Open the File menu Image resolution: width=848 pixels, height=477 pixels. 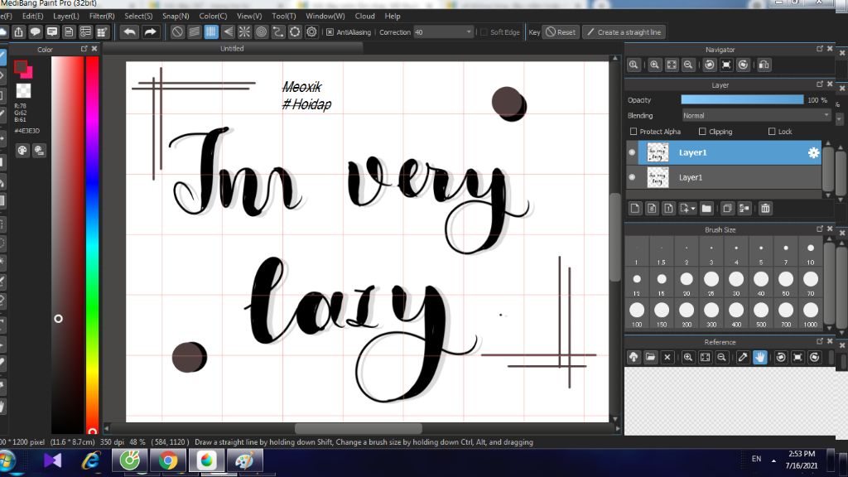pyautogui.click(x=6, y=17)
